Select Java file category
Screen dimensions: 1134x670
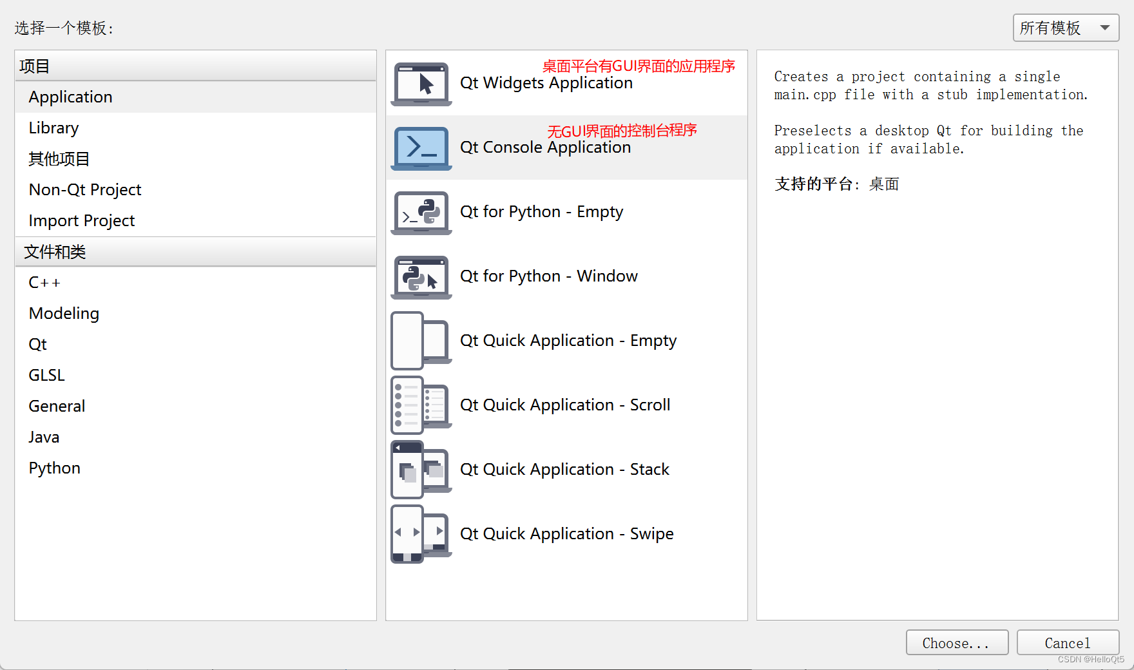click(195, 437)
